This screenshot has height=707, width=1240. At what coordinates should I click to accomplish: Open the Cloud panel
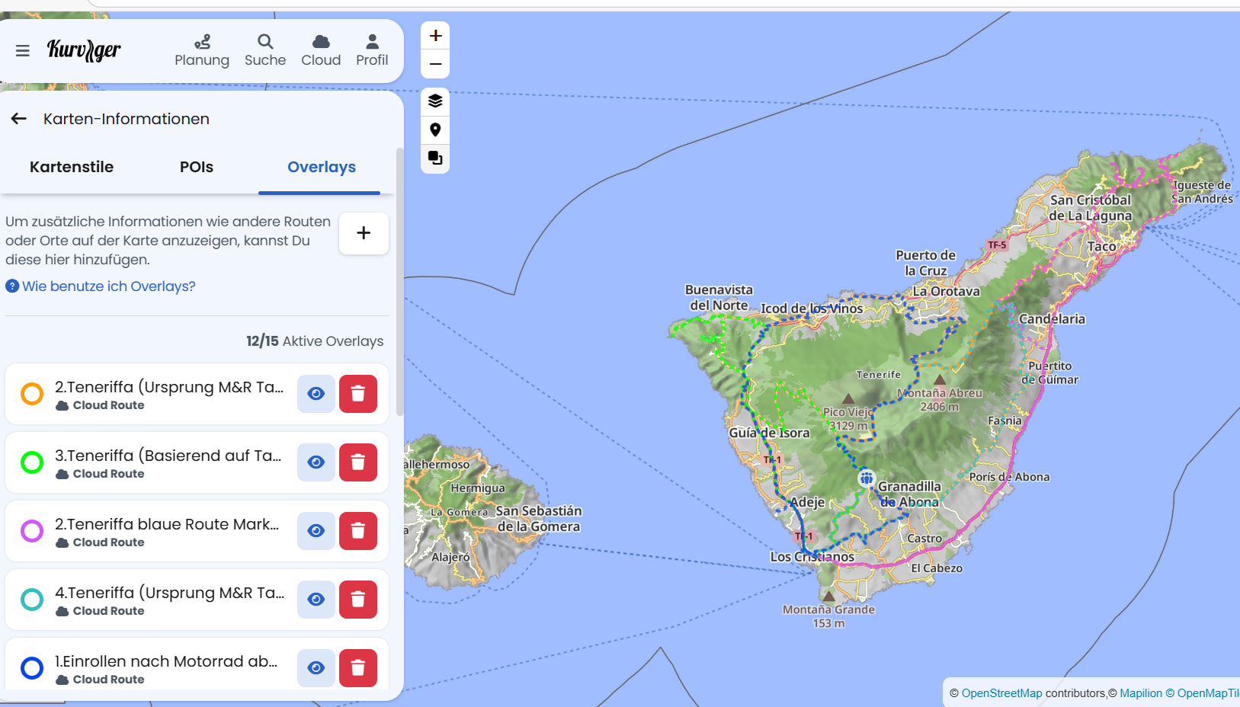[321, 50]
